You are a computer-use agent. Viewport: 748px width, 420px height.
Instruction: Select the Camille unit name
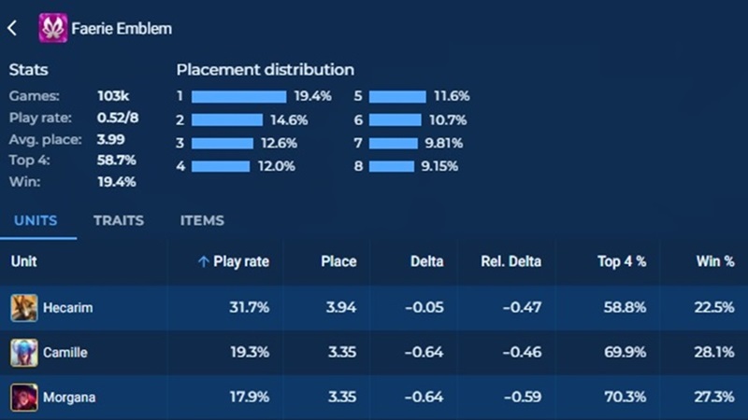[x=65, y=353]
